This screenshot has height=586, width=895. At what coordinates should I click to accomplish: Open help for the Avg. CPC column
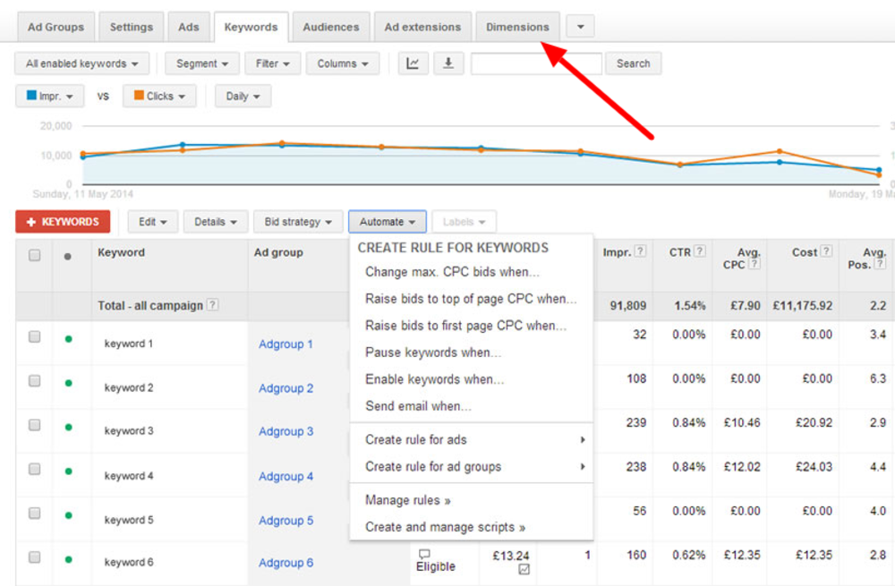pos(754,264)
